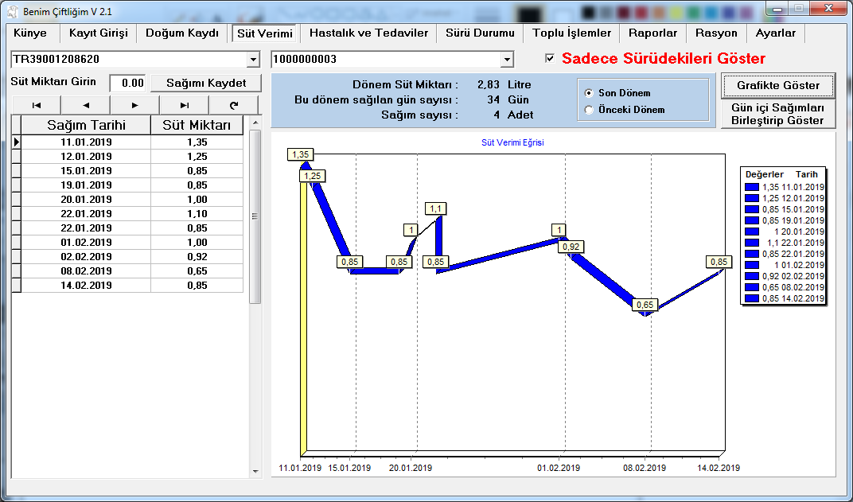Click the Grafikte Göster button
This screenshot has height=502, width=853.
(777, 85)
